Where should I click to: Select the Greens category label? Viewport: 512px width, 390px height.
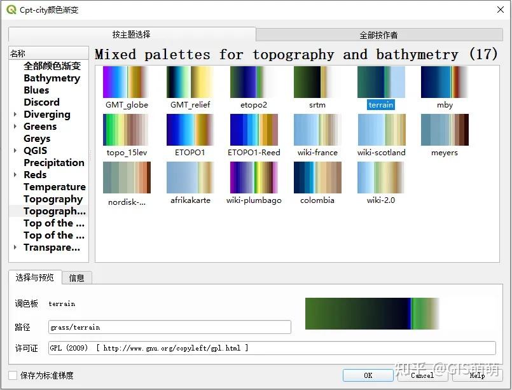(x=40, y=127)
